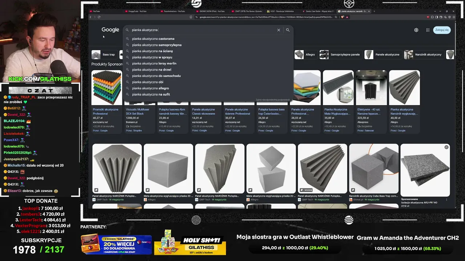Open the colorful 'Piramidki akustyczne Professional' product image
465x261 pixels.
tap(107, 88)
